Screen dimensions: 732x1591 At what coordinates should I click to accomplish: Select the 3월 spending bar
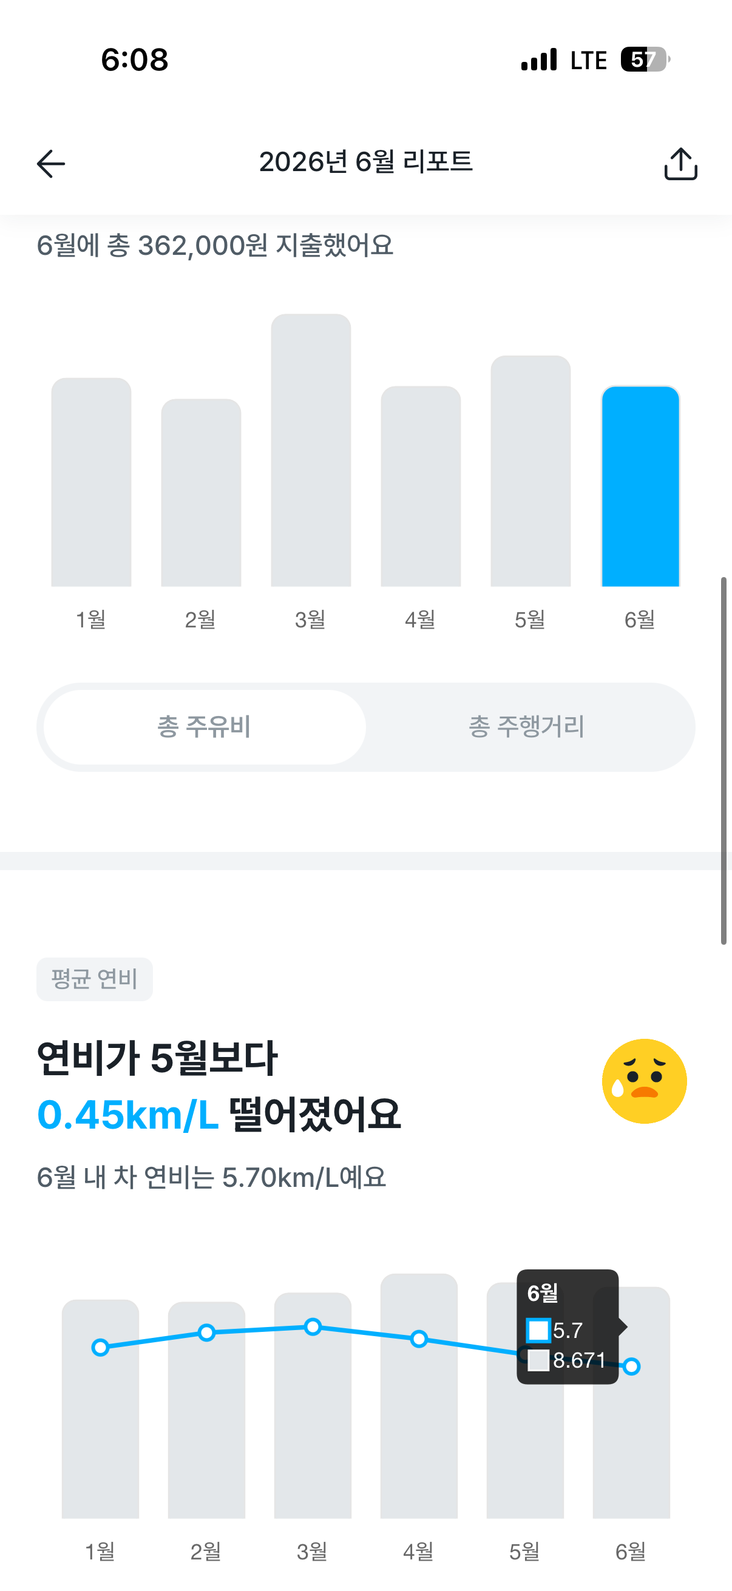[311, 450]
